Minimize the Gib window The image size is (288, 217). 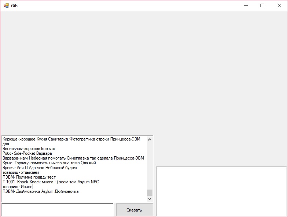pos(245,6)
